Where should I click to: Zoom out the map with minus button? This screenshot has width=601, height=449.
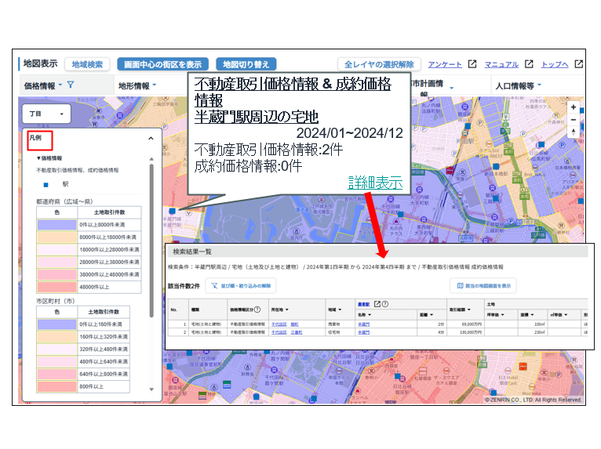pos(574,119)
